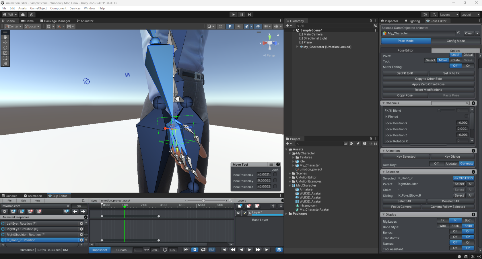Click the Channels search field
The height and width of the screenshot is (259, 482).
tap(450, 103)
